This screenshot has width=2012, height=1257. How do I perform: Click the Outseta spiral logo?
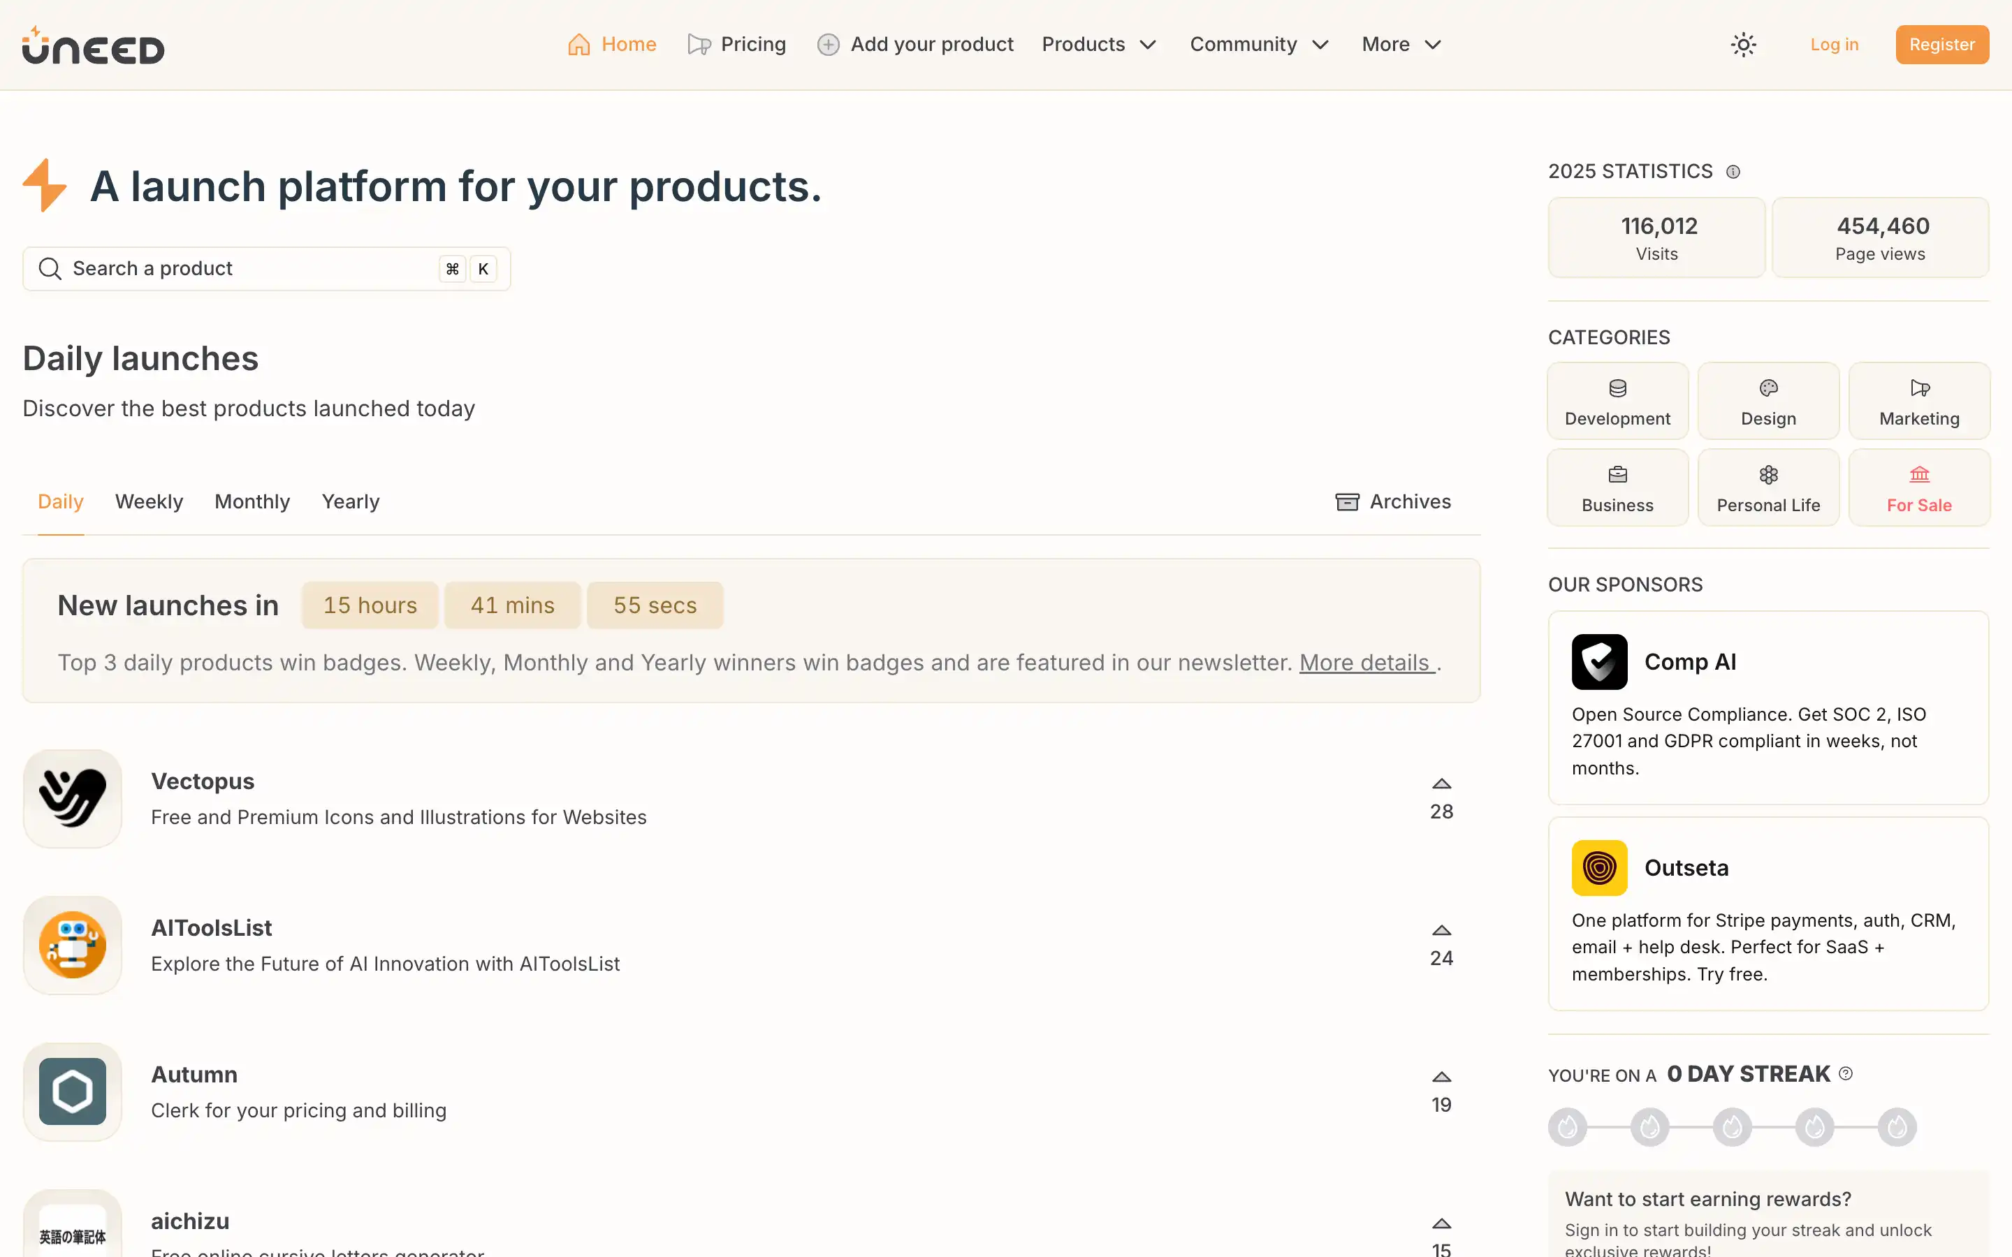(1600, 868)
